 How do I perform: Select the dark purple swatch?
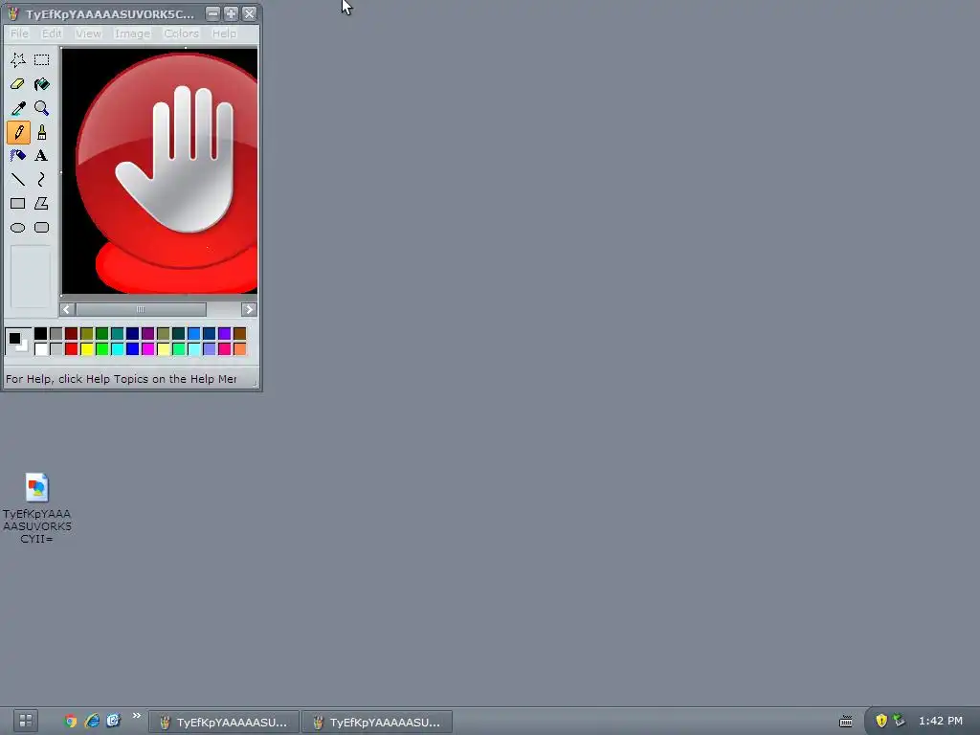tap(148, 334)
